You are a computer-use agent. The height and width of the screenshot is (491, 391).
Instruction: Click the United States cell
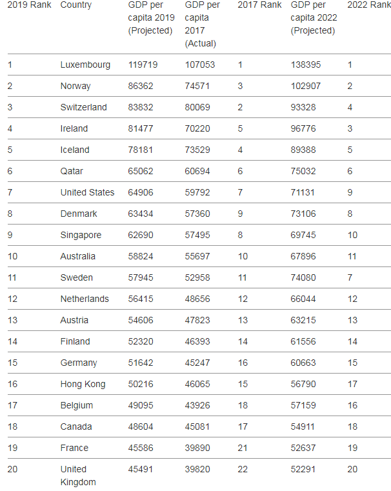87,192
